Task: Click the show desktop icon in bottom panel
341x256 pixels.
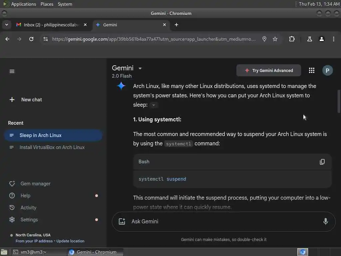Action: click(4, 252)
